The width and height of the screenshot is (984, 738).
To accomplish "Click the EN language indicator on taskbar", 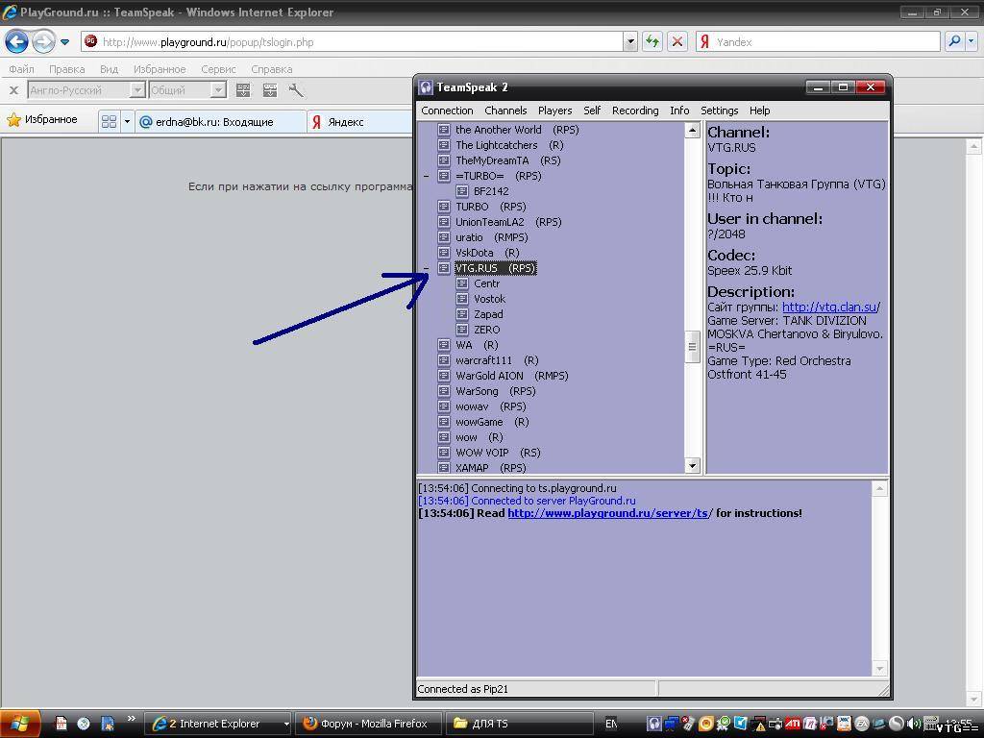I will [x=611, y=724].
